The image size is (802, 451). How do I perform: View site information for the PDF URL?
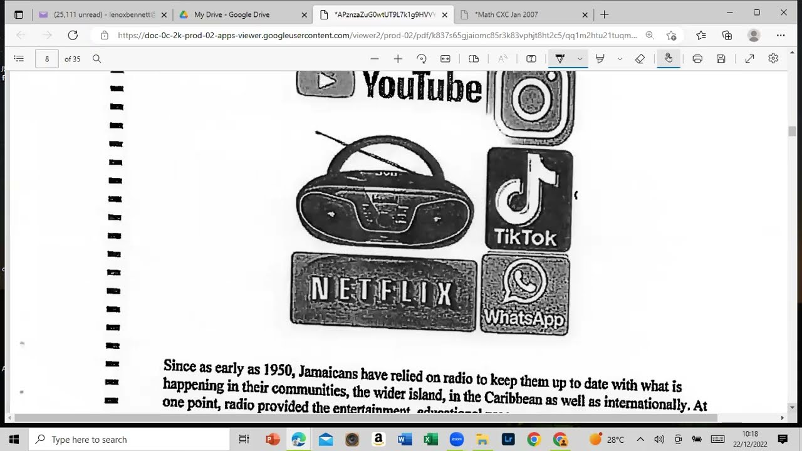[104, 36]
